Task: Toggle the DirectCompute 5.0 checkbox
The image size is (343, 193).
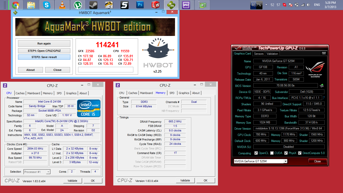Action: [x=300, y=153]
